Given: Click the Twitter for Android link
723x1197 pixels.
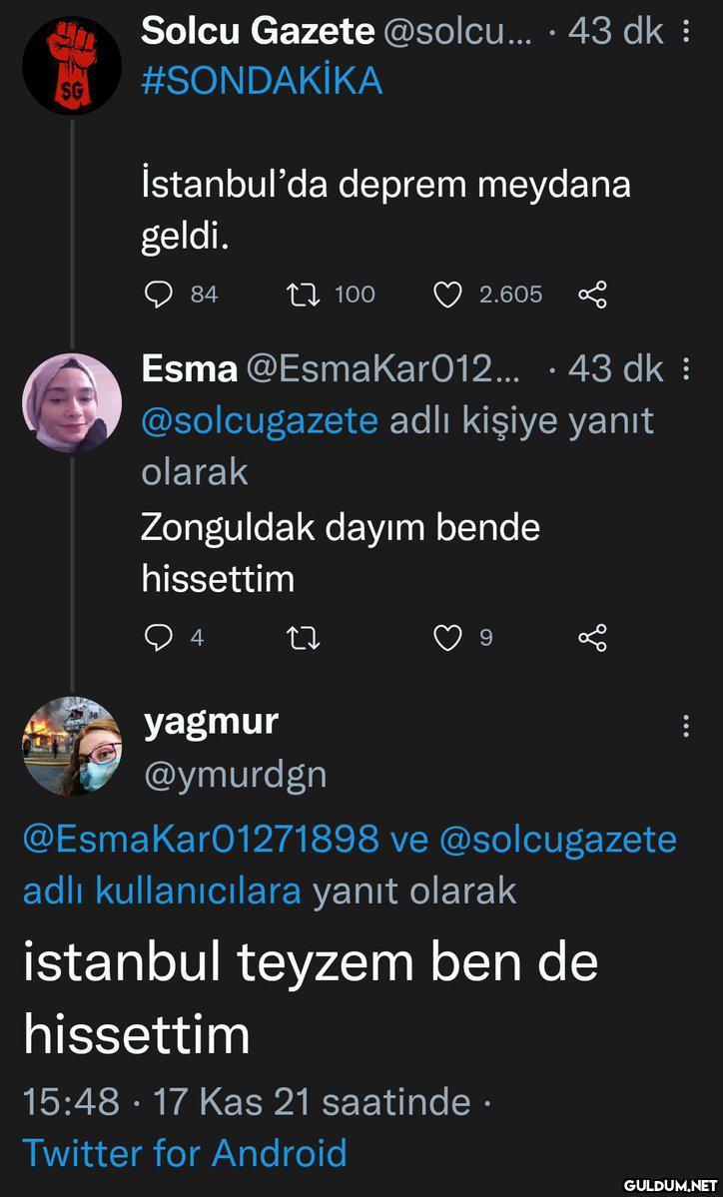Looking at the screenshot, I should coord(185,1153).
